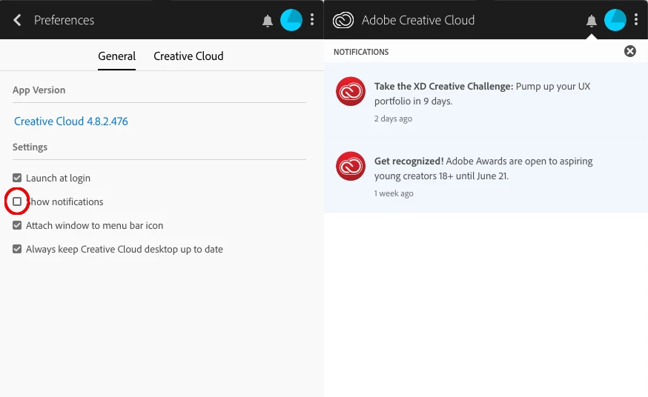This screenshot has height=397, width=648.
Task: Open the Take the XD Creative Challenge notification
Action: 486,100
